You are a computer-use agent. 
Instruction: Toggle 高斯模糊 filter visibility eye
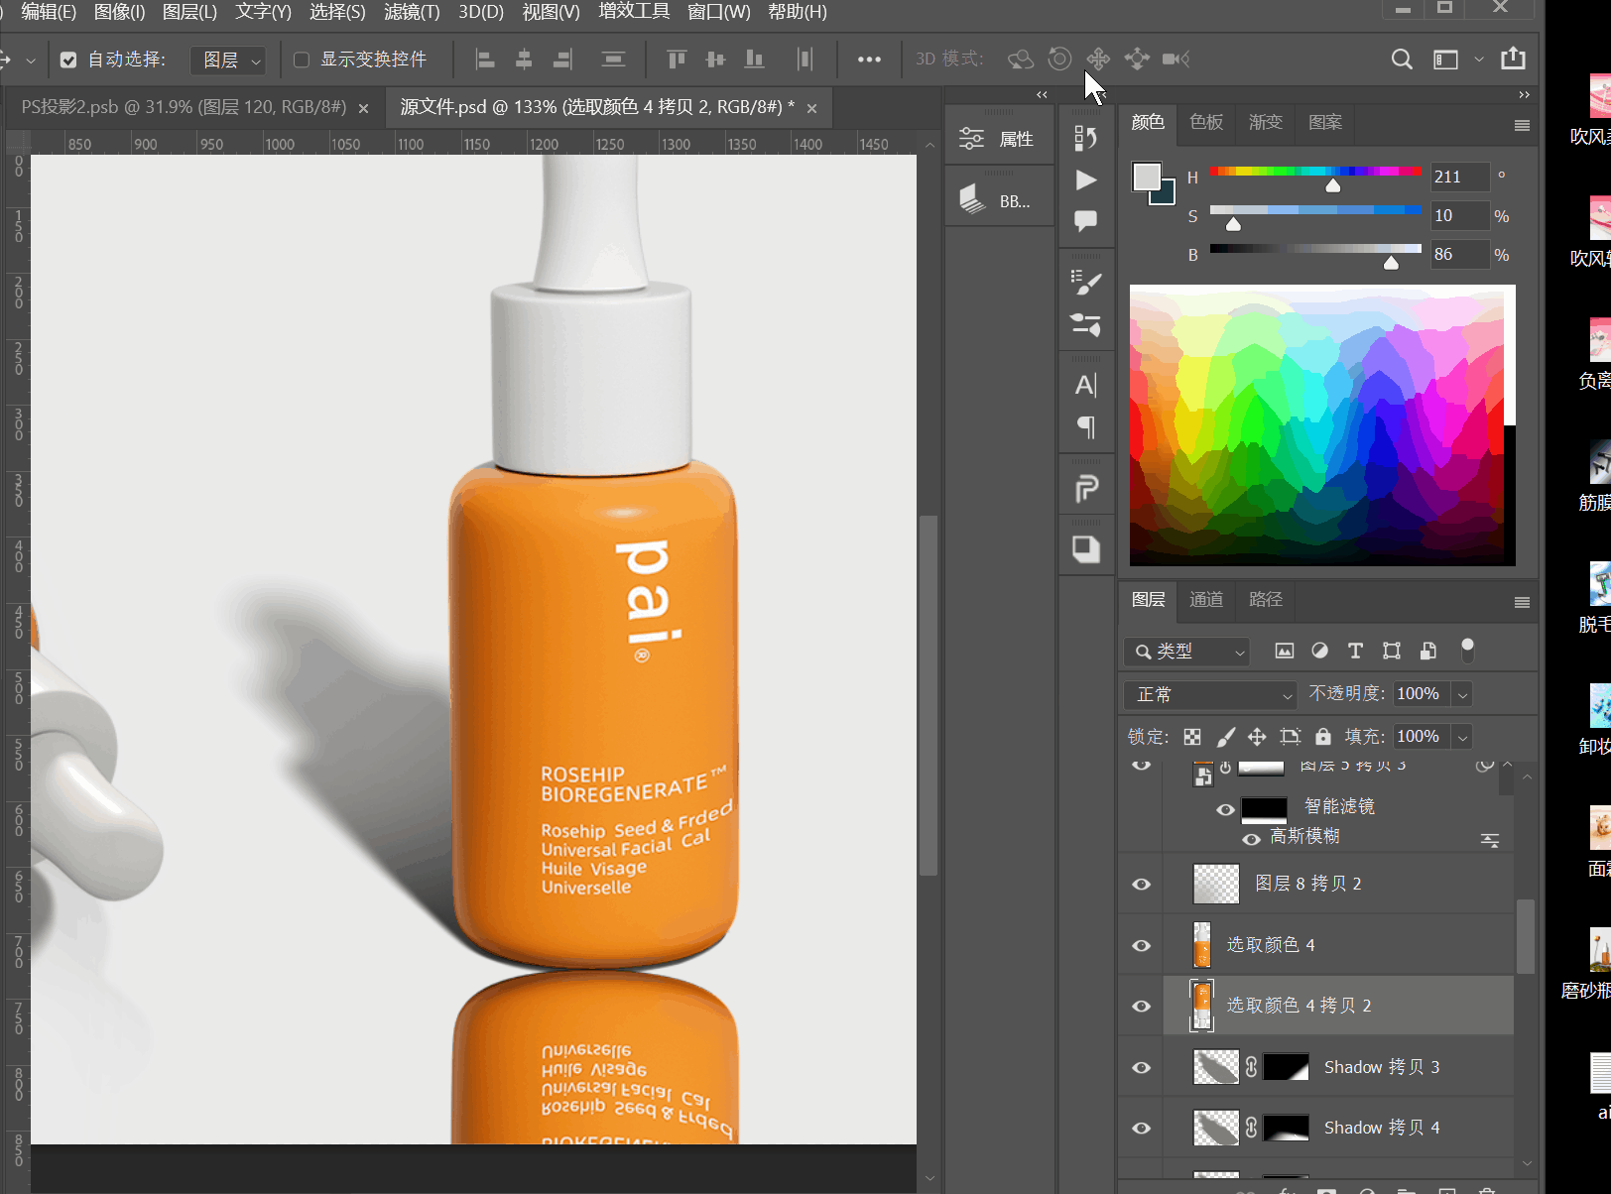click(x=1252, y=839)
